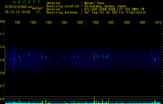Viewport: 163px width, 104px height.
Task: Click the word meteor under the file name
Action: [x=37, y=8]
